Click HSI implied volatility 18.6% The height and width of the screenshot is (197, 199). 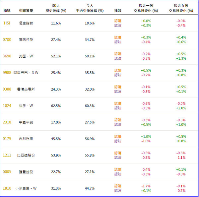(x=90, y=23)
